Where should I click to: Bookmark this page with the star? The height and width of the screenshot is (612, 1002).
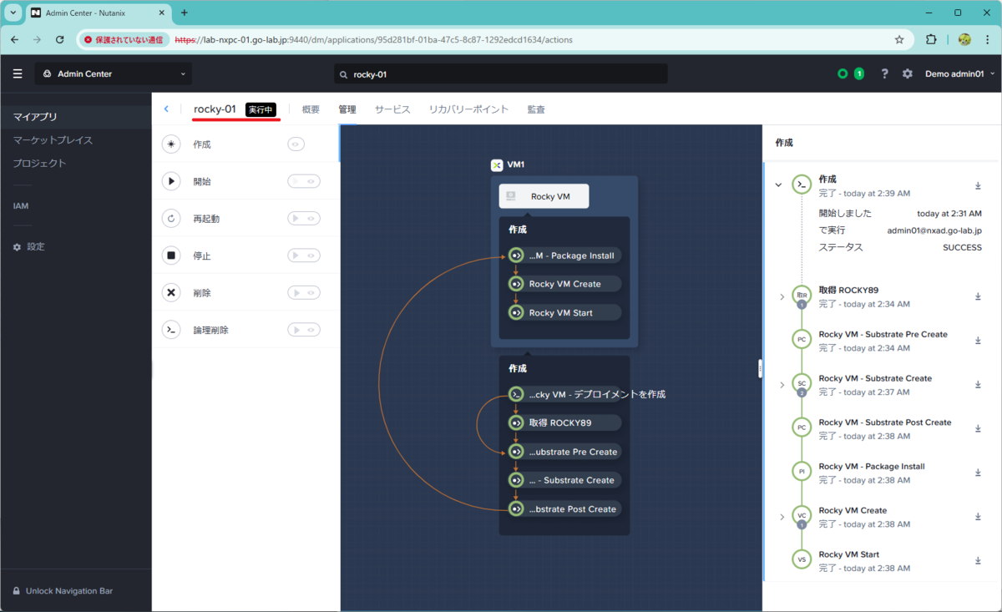[899, 39]
